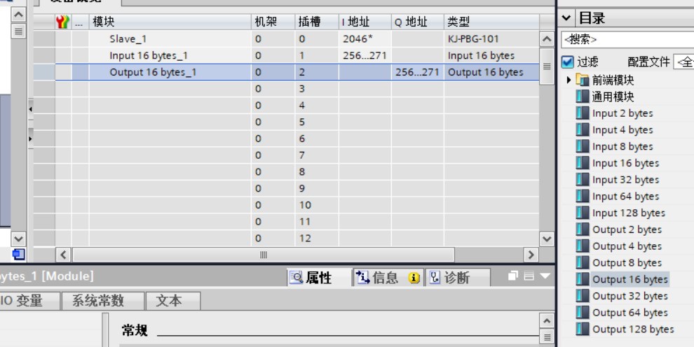694x347 pixels.
Task: Expand the 前端模块 folder
Action: (x=569, y=80)
